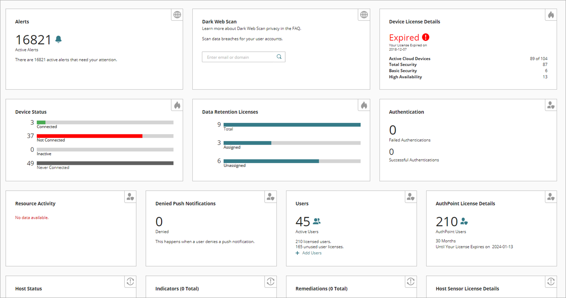The height and width of the screenshot is (298, 566).
Task: Click user-shield icon on Denied Push Notifications
Action: coord(270,197)
